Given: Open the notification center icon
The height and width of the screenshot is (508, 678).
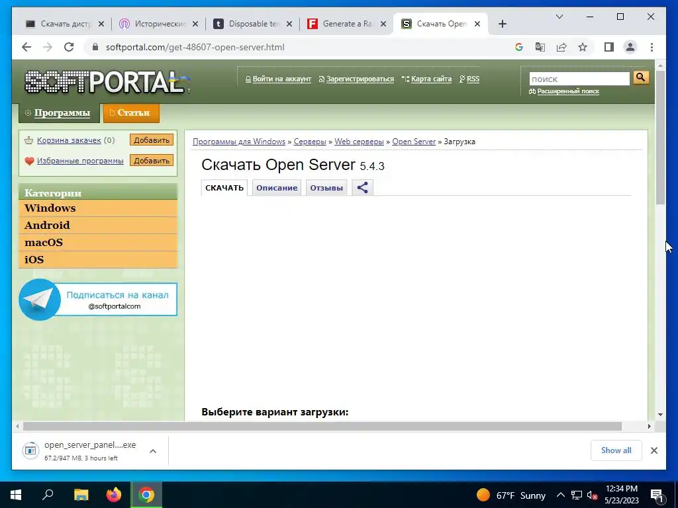Looking at the screenshot, I should [657, 495].
